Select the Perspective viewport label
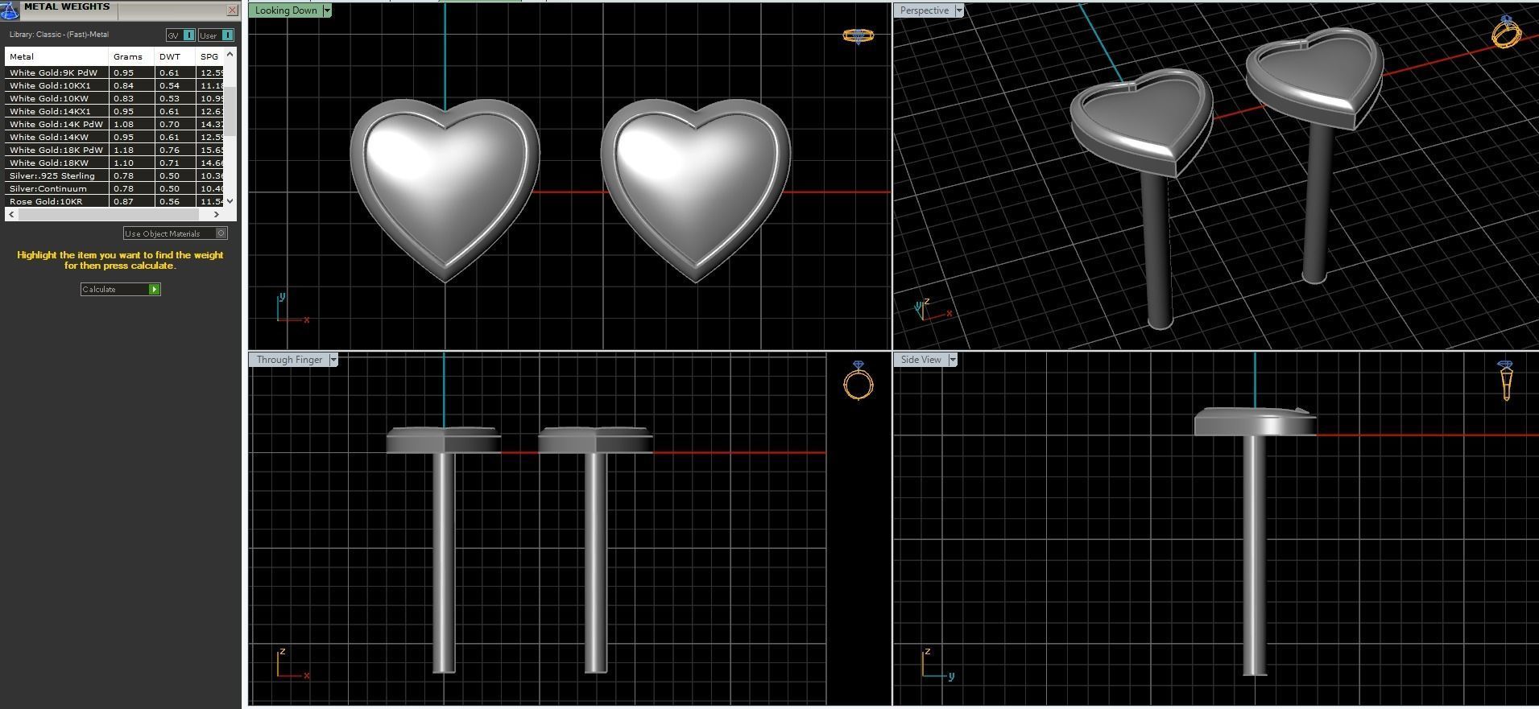 pyautogui.click(x=924, y=10)
